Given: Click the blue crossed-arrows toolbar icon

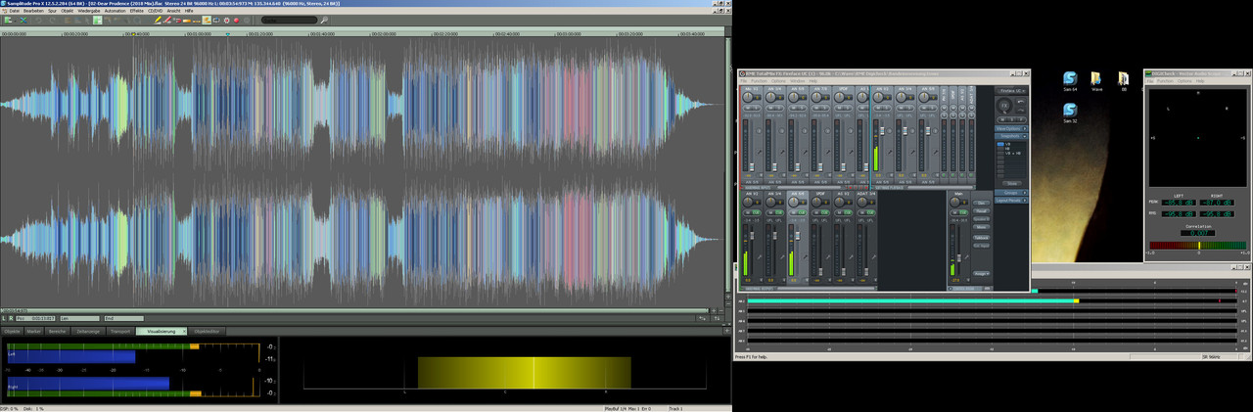Looking at the screenshot, I should (x=23, y=20).
